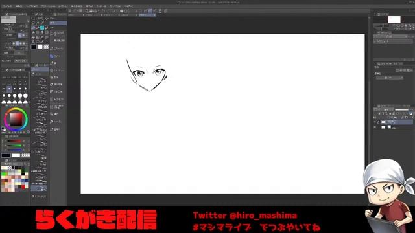Viewport: 415px width, 233px height.
Task: Adjust the green G color slider
Action: click(x=14, y=146)
